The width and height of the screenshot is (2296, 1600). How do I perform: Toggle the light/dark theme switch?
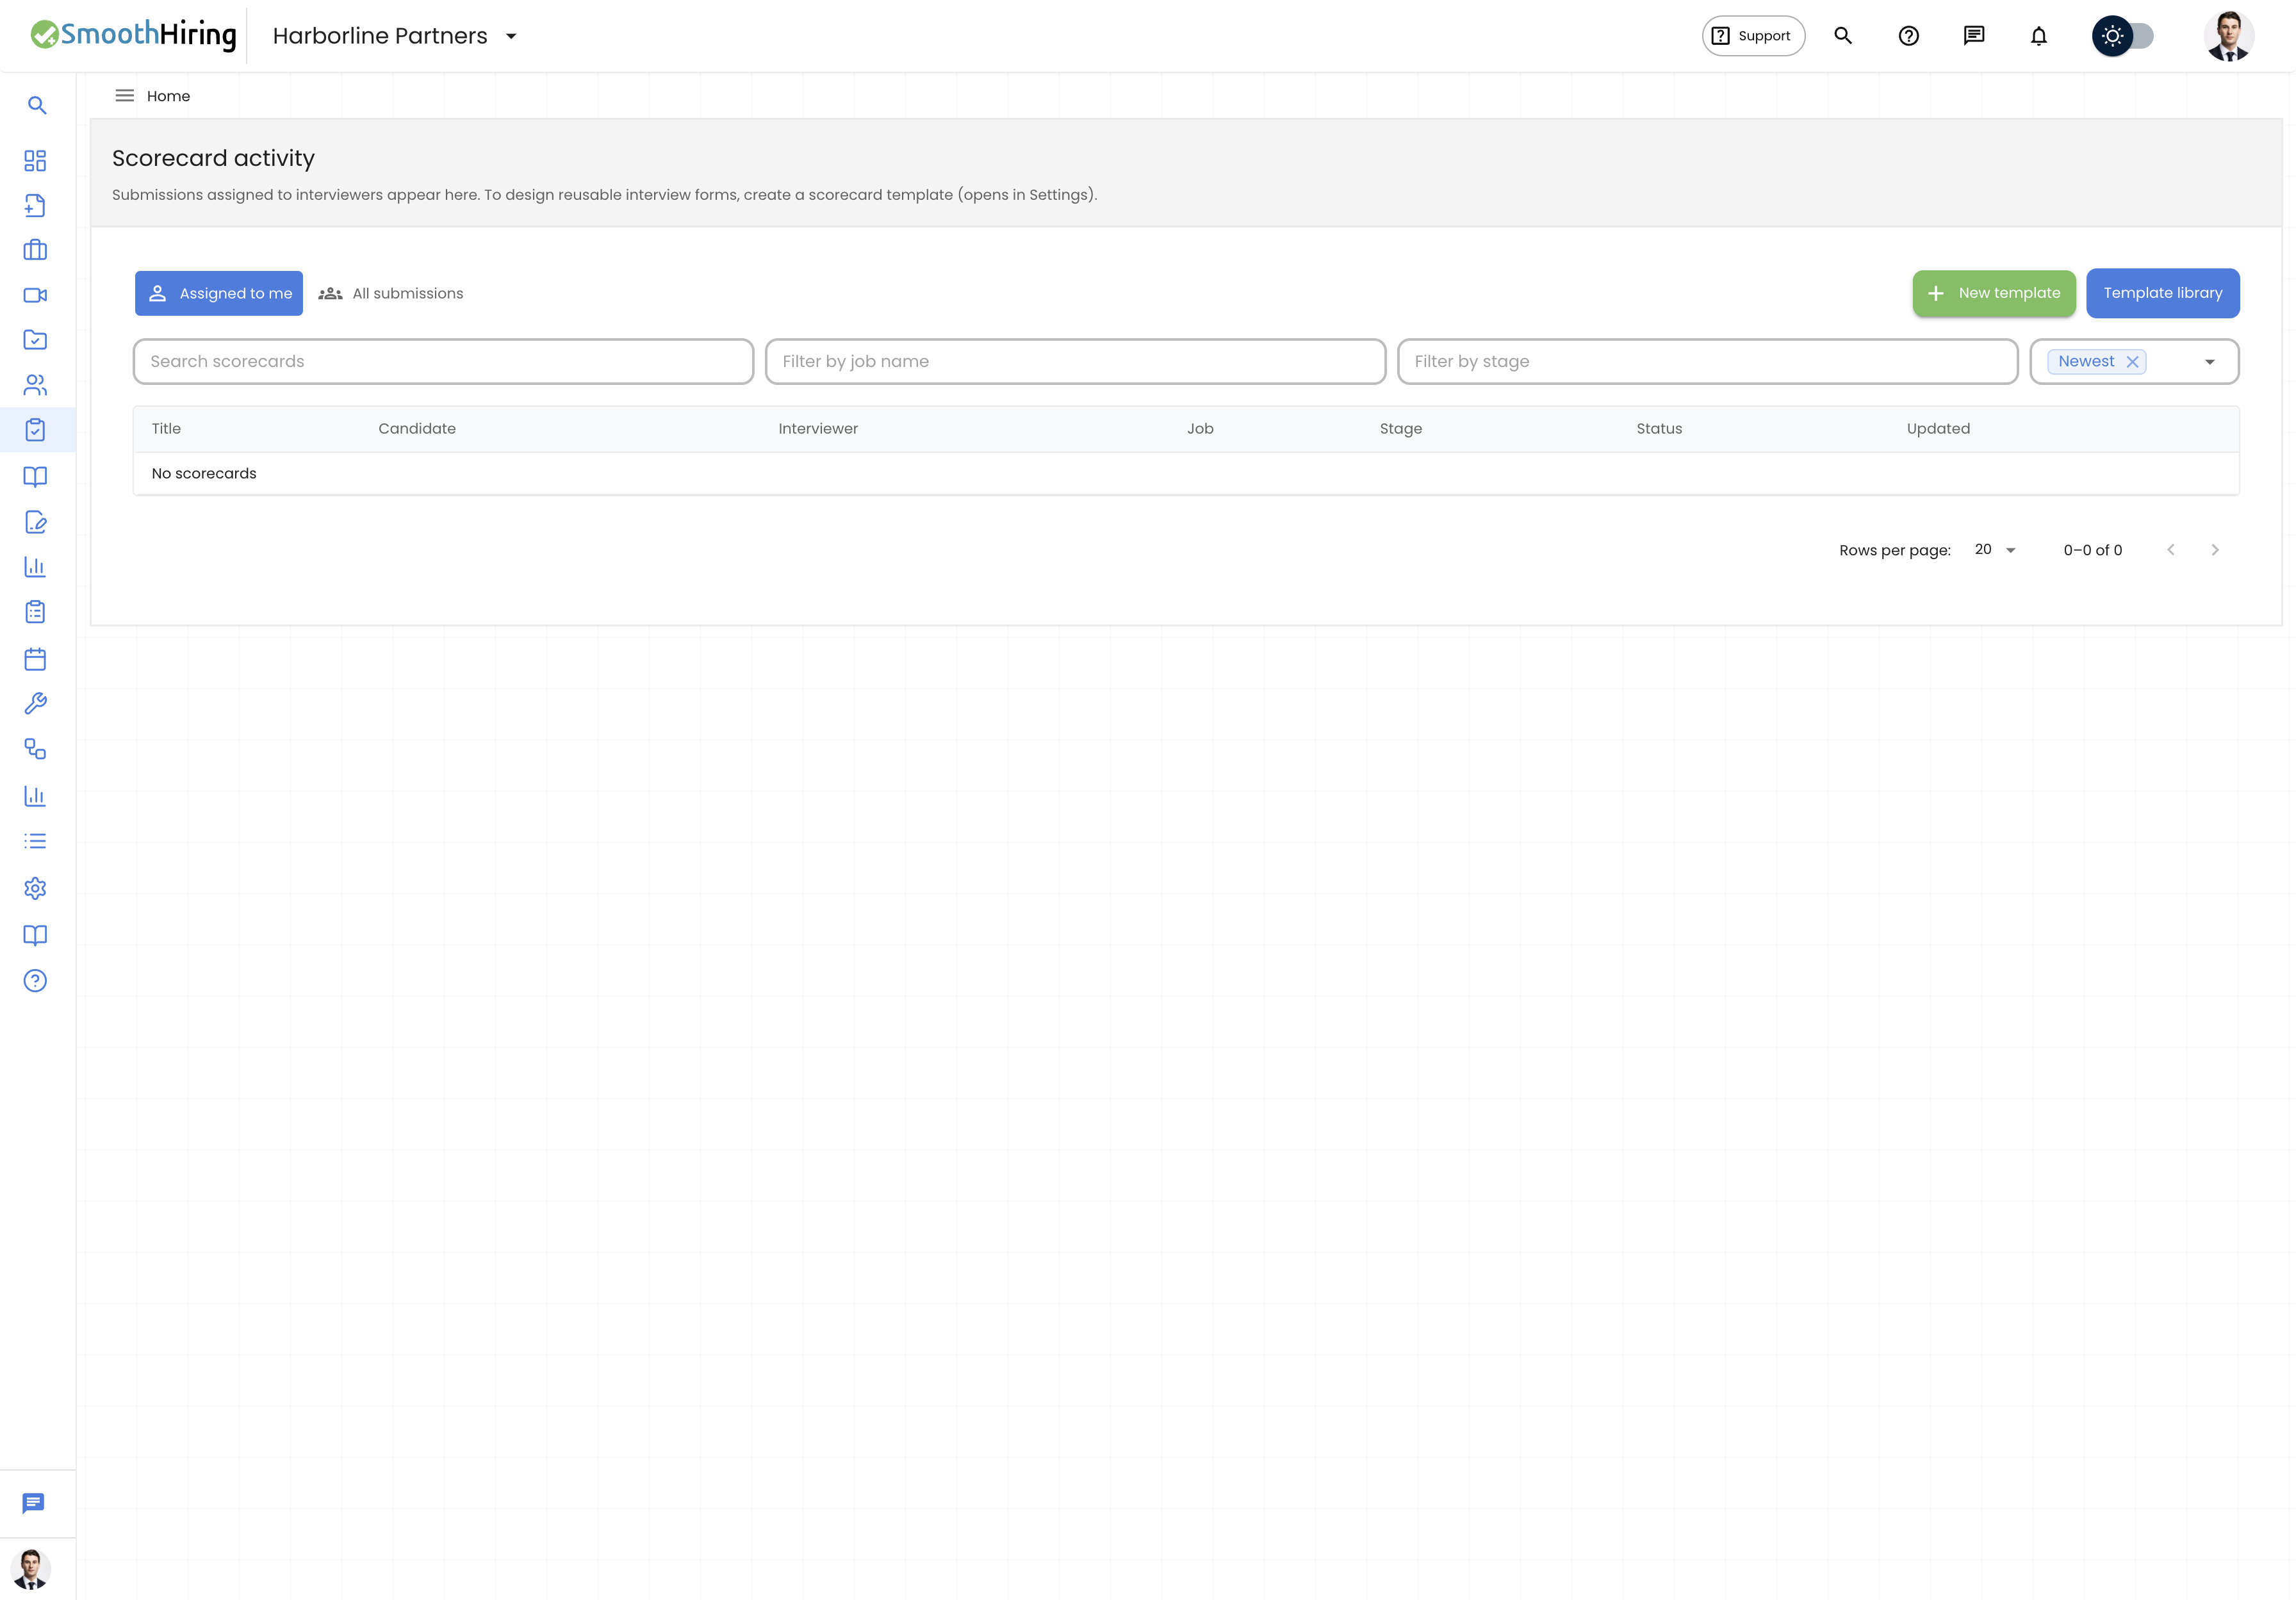(x=2123, y=36)
